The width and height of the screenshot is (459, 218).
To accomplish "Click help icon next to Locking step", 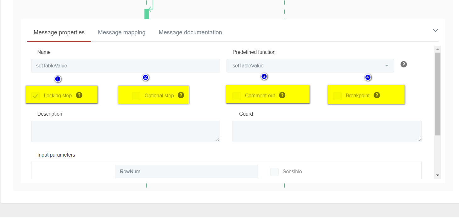I will [x=79, y=95].
